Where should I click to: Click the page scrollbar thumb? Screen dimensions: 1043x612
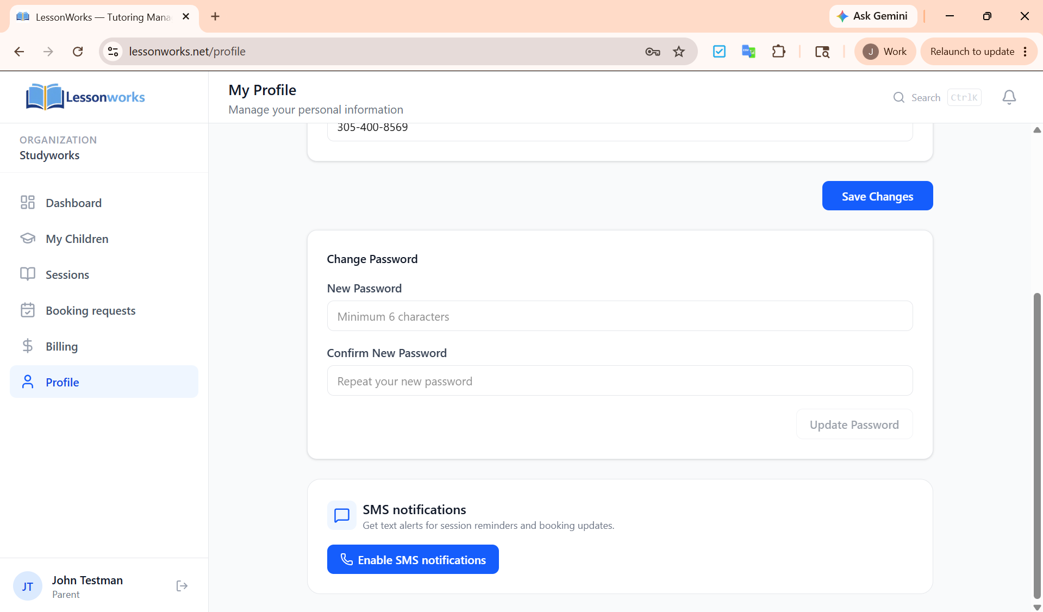pyautogui.click(x=1037, y=446)
